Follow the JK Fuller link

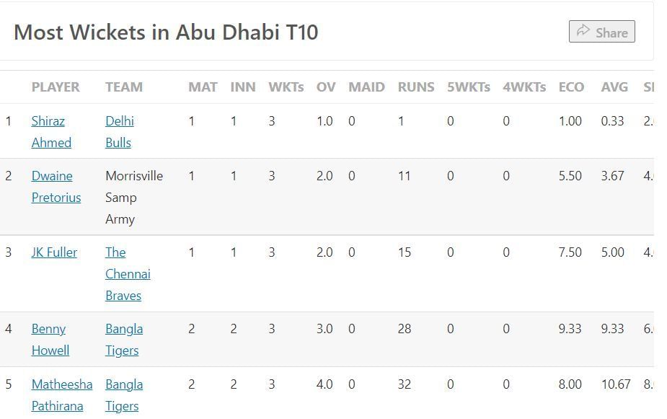point(54,252)
